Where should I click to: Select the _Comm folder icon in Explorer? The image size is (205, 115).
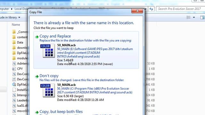point(14,32)
